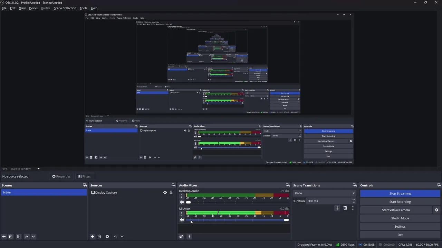The height and width of the screenshot is (248, 442).
Task: Move scene up arrow in Scenes dock
Action: 27,237
